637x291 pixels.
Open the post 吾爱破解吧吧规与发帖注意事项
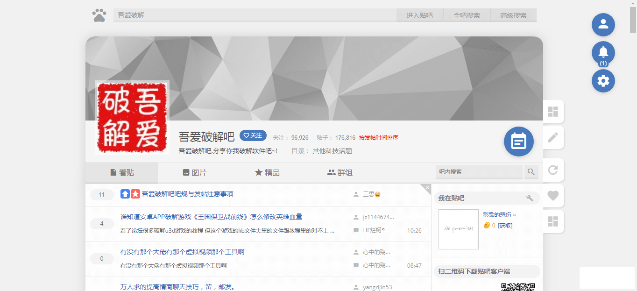pos(188,194)
